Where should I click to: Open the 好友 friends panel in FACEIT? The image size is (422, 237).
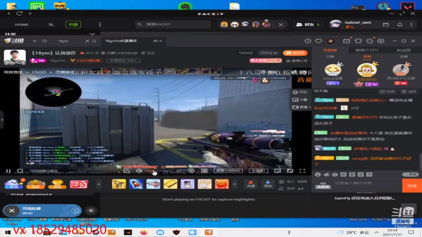tap(309, 24)
